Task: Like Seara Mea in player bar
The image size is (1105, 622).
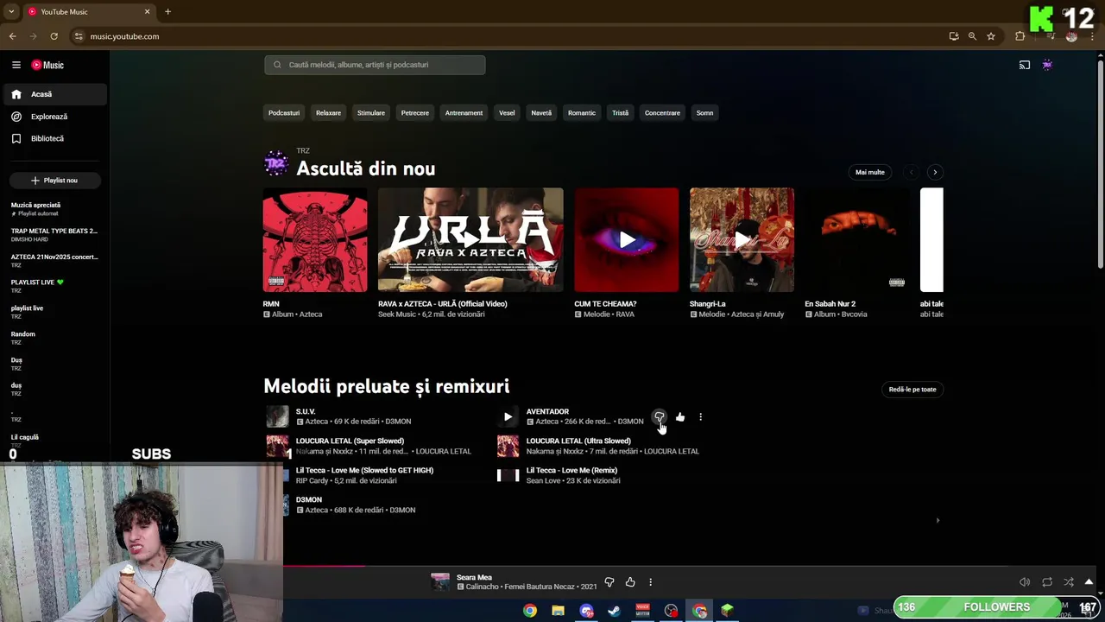Action: point(630,582)
